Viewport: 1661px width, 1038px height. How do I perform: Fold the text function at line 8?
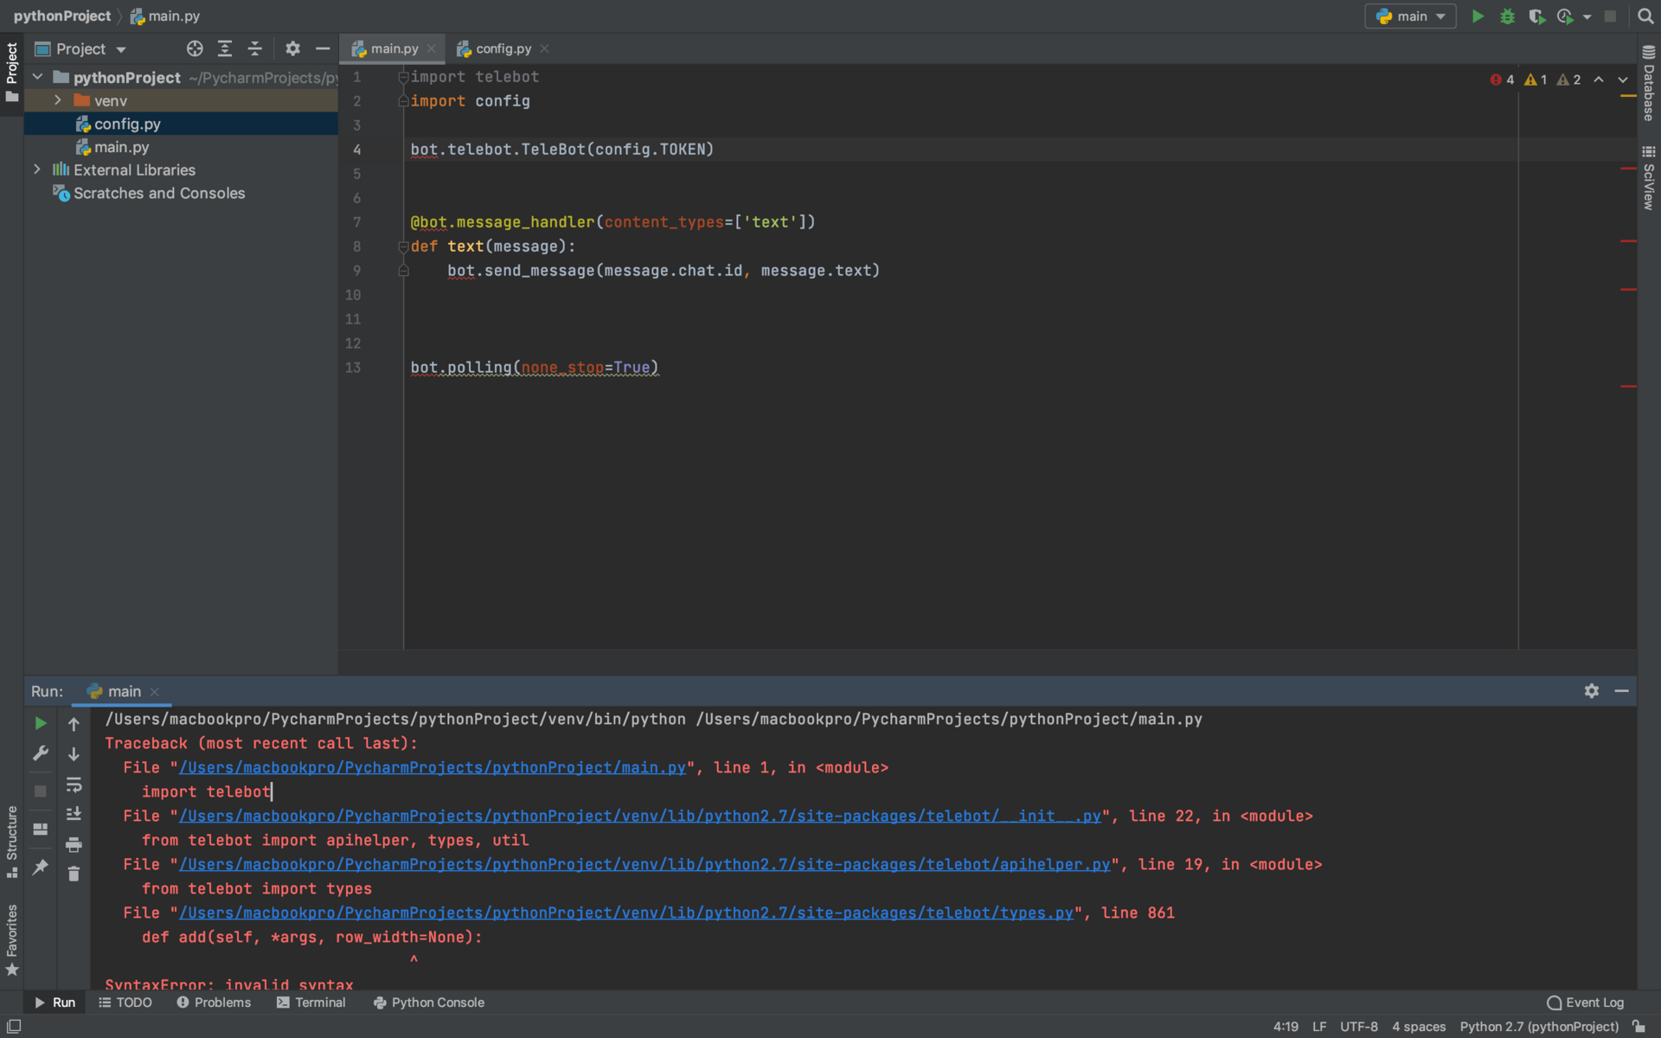coord(403,247)
